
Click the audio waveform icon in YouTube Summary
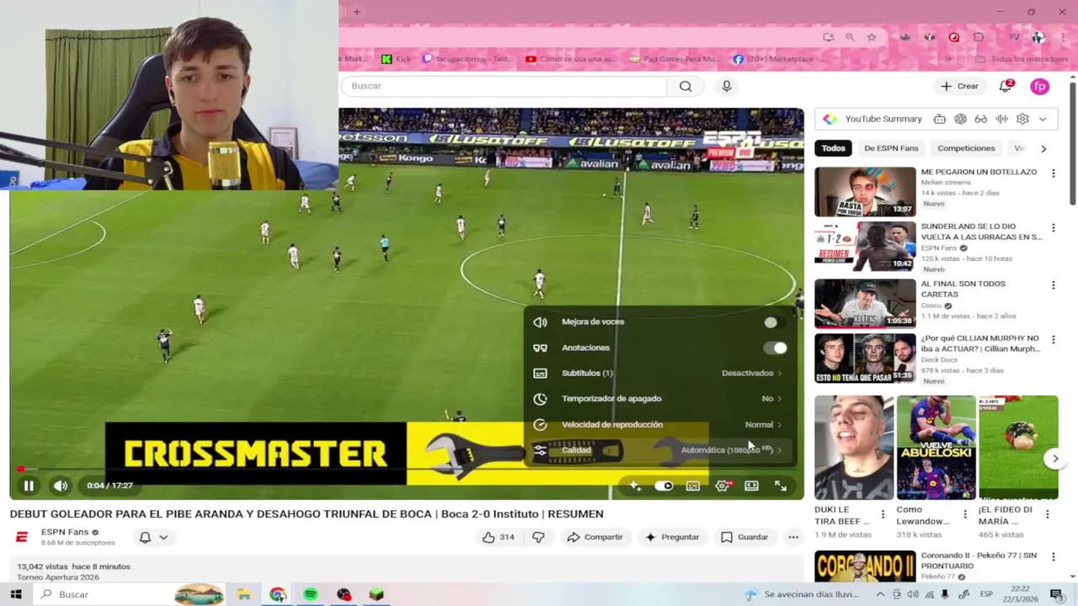[x=1001, y=120]
